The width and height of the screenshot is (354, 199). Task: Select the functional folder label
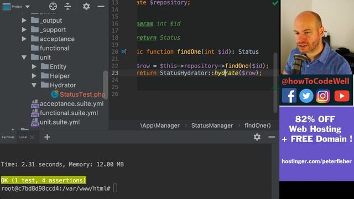54,48
